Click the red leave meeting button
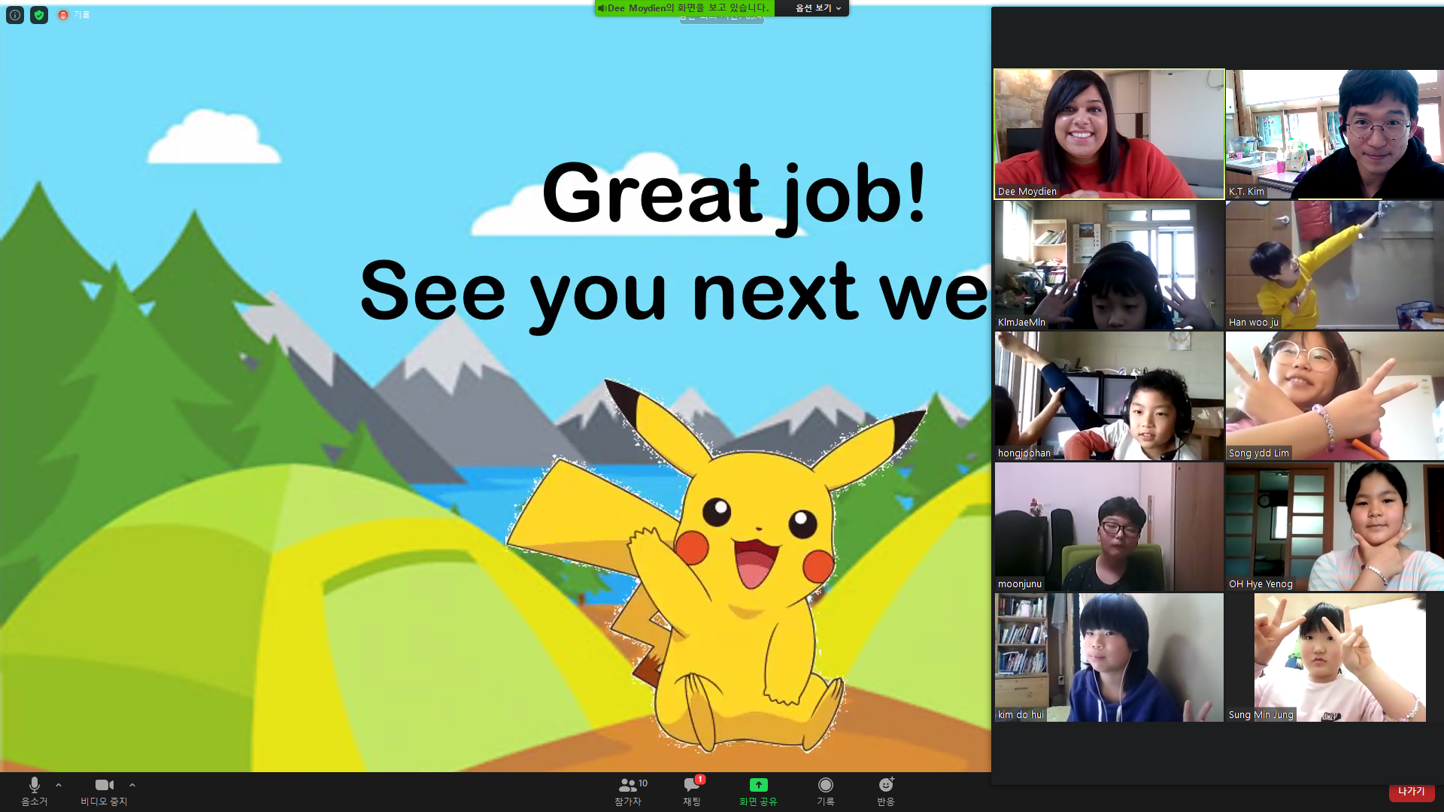This screenshot has width=1444, height=812. pyautogui.click(x=1411, y=792)
